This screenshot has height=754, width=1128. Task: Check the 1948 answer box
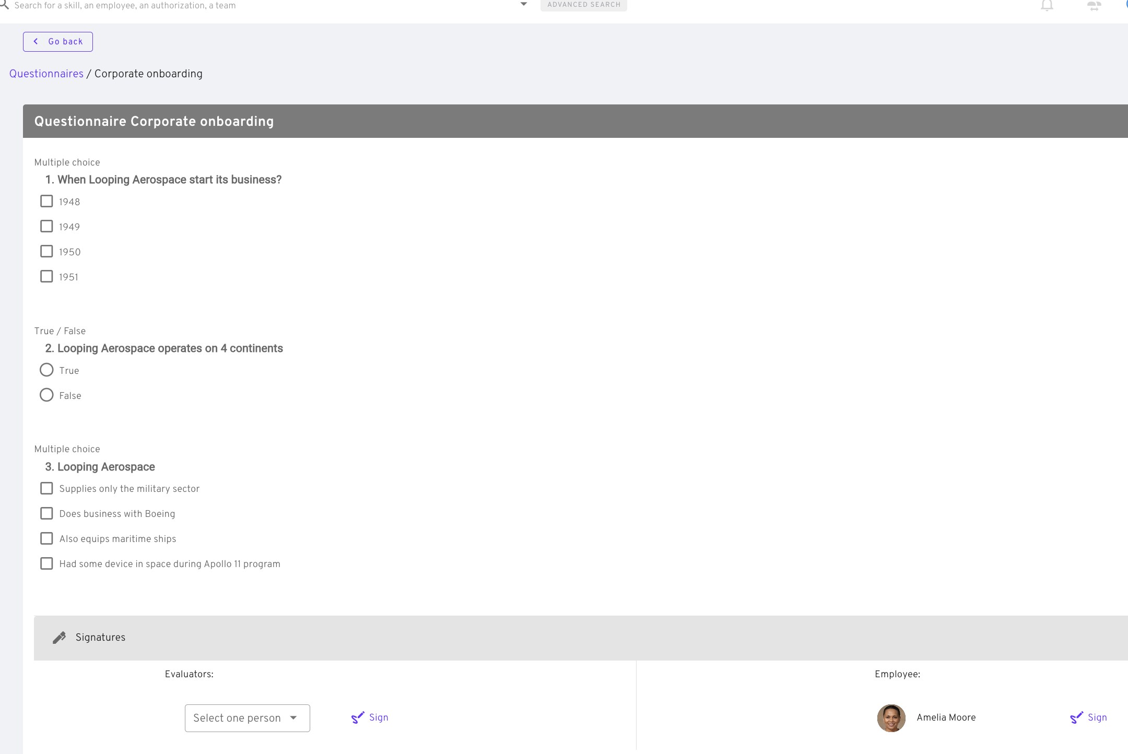pyautogui.click(x=46, y=201)
